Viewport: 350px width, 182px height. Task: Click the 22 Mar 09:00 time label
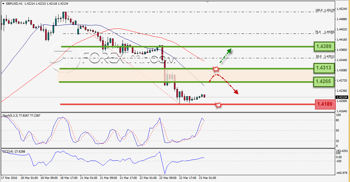(x=168, y=178)
